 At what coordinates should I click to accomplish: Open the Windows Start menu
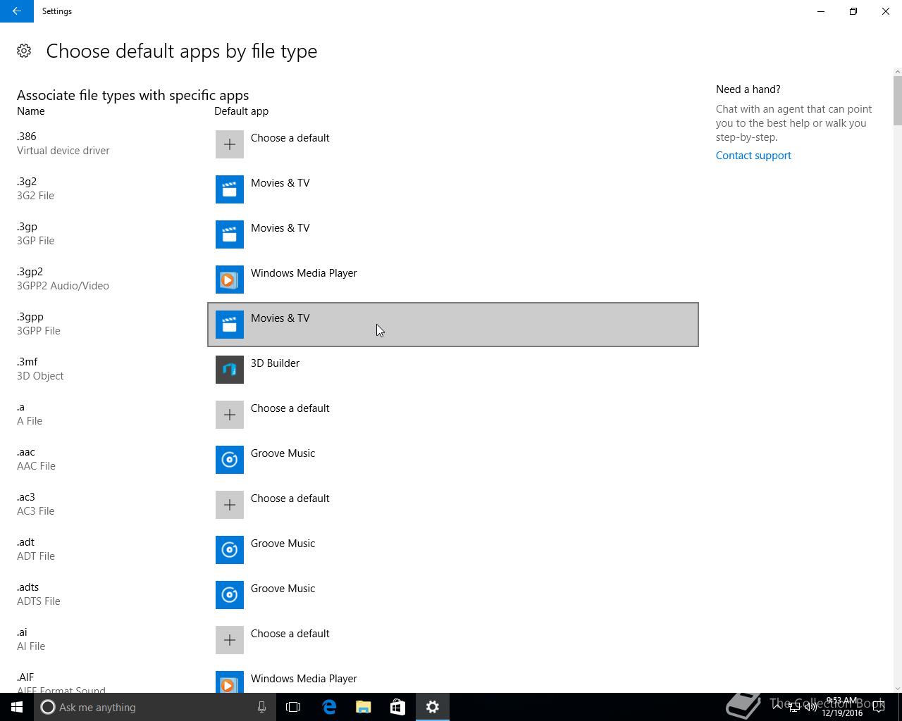point(17,707)
